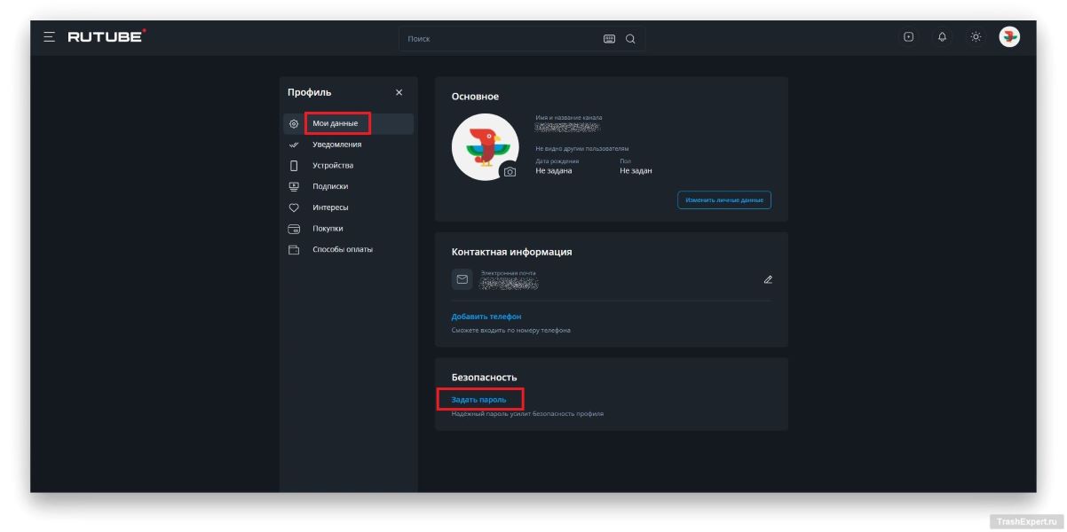The width and height of the screenshot is (1067, 532).
Task: Click the upload video icon in the header
Action: pos(908,37)
